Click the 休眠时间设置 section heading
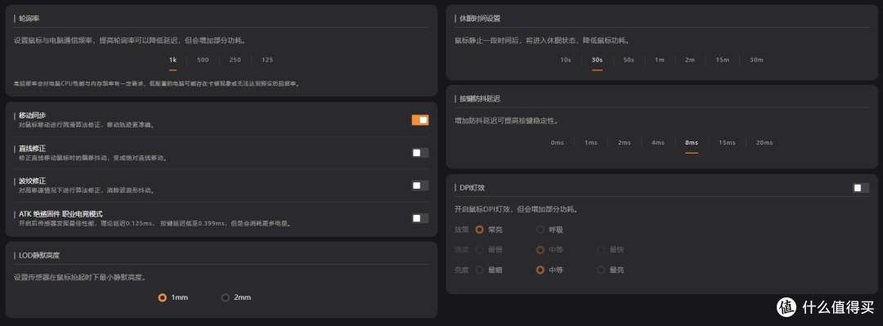This screenshot has width=883, height=326. pyautogui.click(x=481, y=18)
